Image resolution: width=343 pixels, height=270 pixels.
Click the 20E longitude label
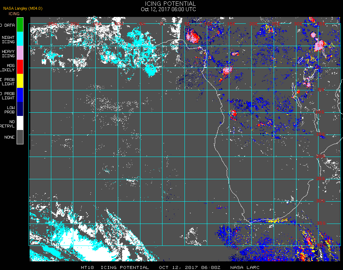tap(253, 24)
